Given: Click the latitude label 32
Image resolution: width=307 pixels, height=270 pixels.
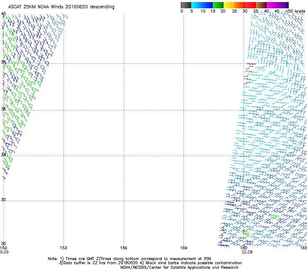Looking at the screenshot, I should point(3,200).
